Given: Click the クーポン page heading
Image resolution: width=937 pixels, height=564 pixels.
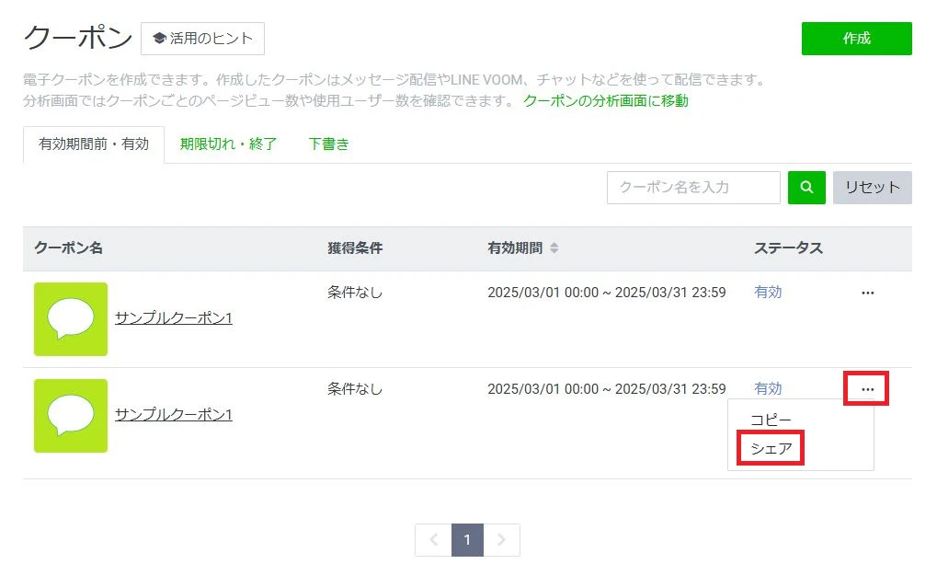Looking at the screenshot, I should click(x=77, y=37).
